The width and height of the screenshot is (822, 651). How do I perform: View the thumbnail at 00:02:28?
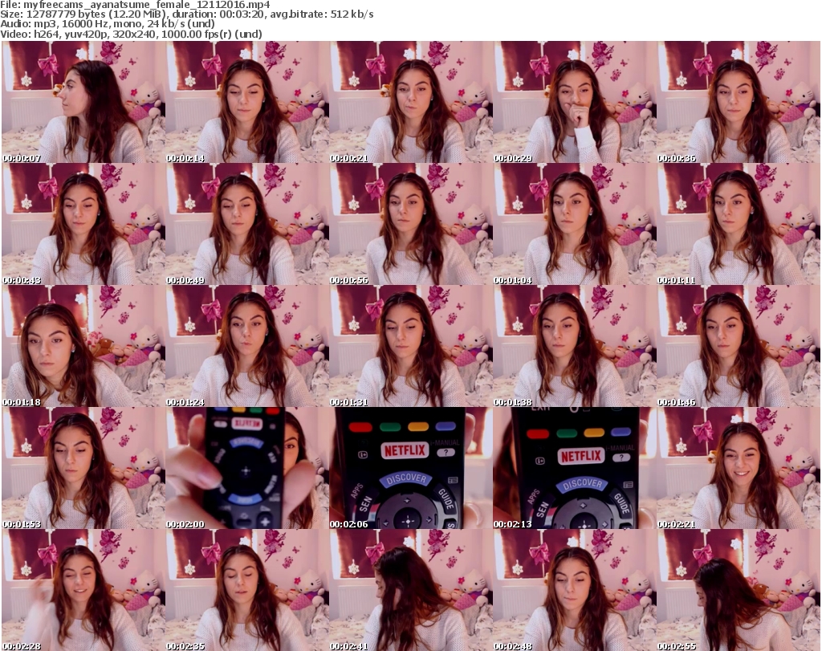coord(83,590)
